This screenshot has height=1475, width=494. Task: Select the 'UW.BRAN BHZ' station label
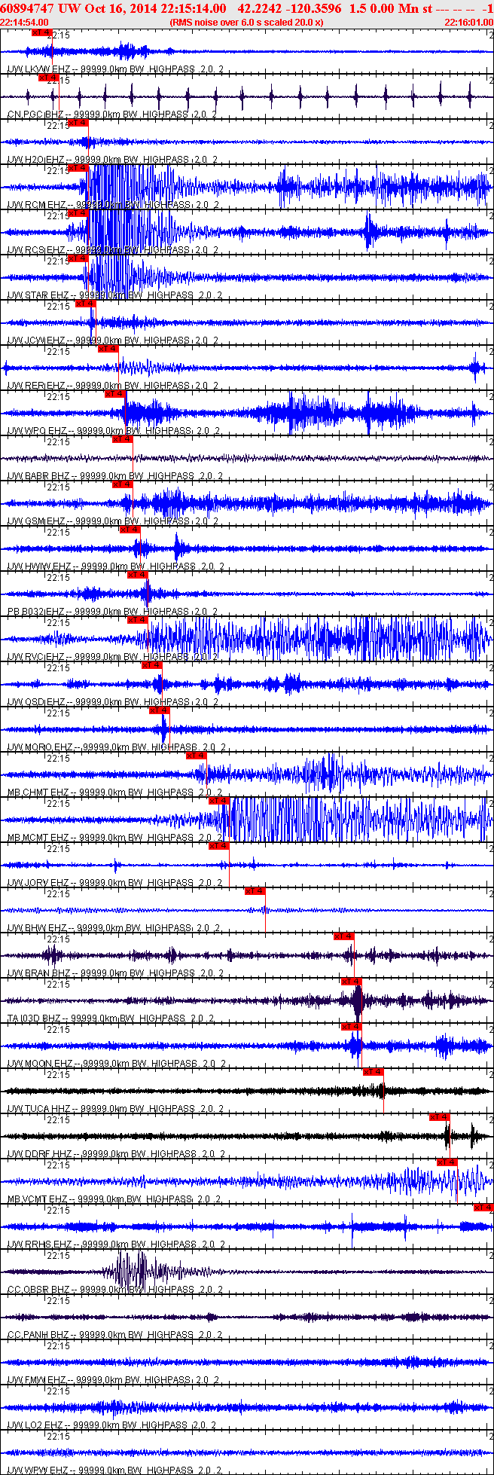pos(39,973)
